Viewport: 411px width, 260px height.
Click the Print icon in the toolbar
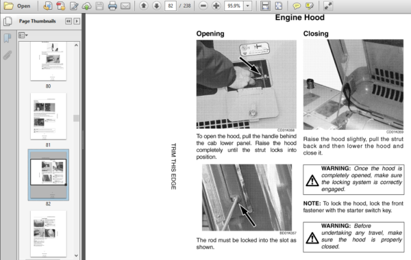112,5
